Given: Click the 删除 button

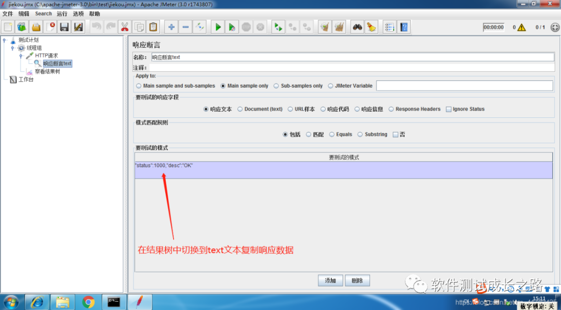Looking at the screenshot, I should (357, 281).
